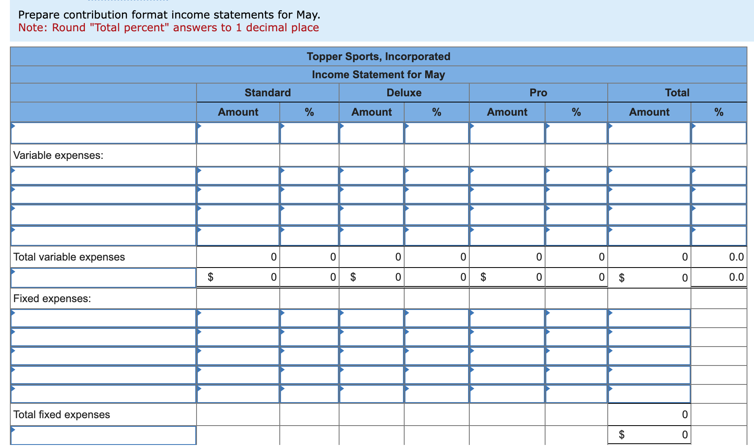Click Deluxe Amount in third variable expense row
The height and width of the screenshot is (447, 754).
coord(372,215)
